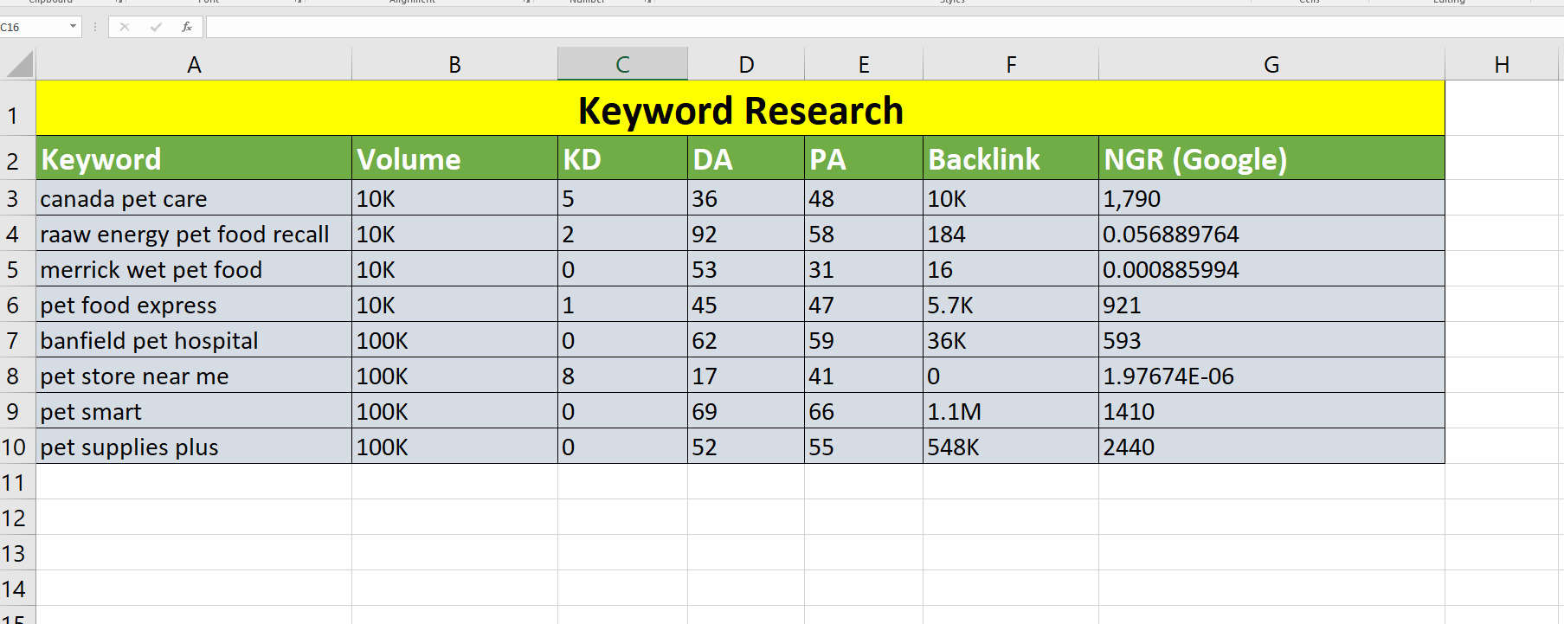Select row 5 header
The width and height of the screenshot is (1564, 624).
click(17, 269)
